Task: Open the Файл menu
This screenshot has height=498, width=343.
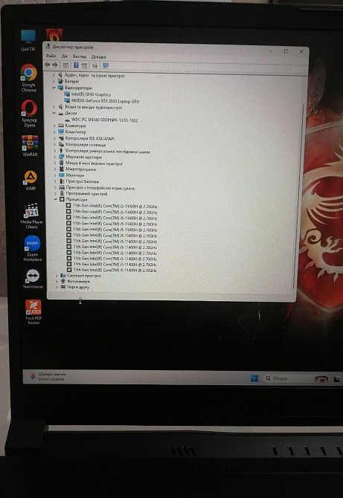Action: 51,56
